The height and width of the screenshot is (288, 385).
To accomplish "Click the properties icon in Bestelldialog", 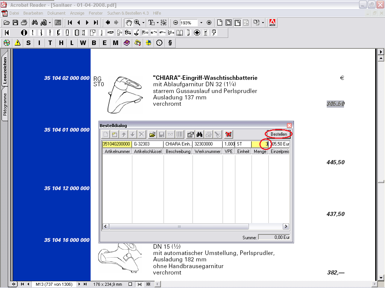I will pyautogui.click(x=190, y=135).
